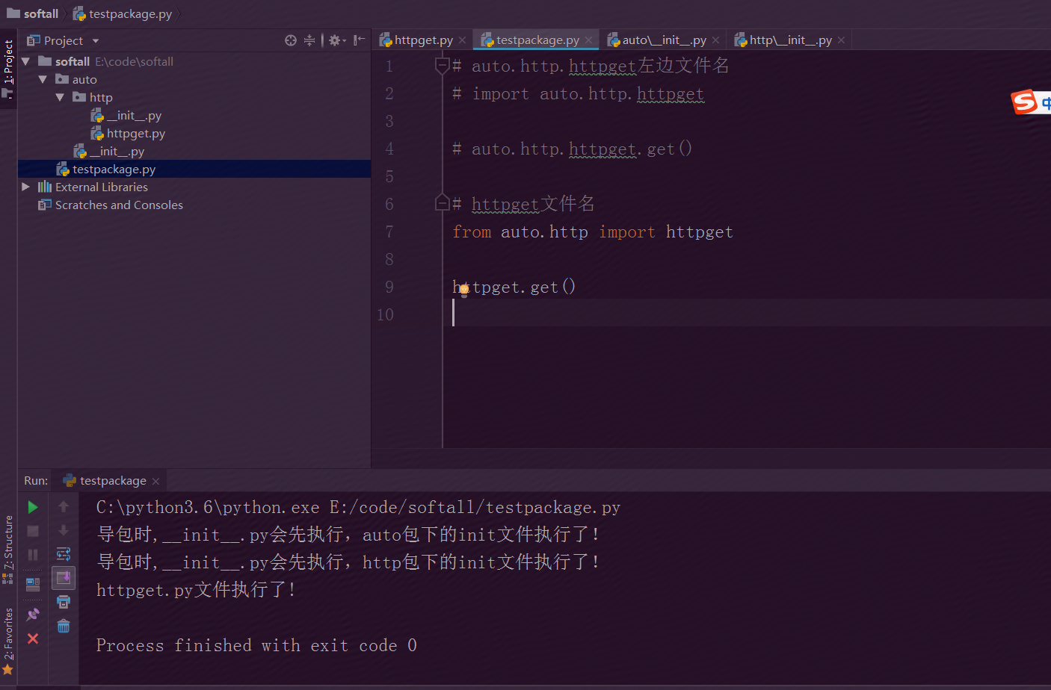Click the collapse all icon in Project panel
This screenshot has height=690, width=1051.
pos(309,40)
